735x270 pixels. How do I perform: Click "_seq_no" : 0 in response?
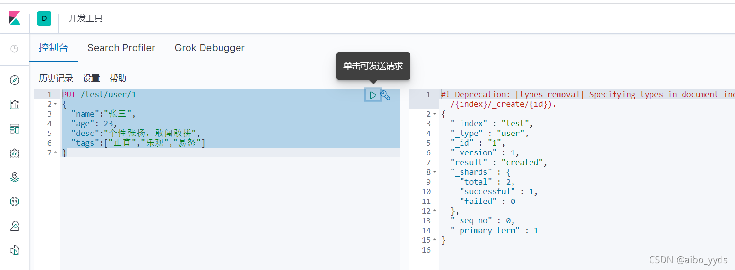[x=482, y=220]
